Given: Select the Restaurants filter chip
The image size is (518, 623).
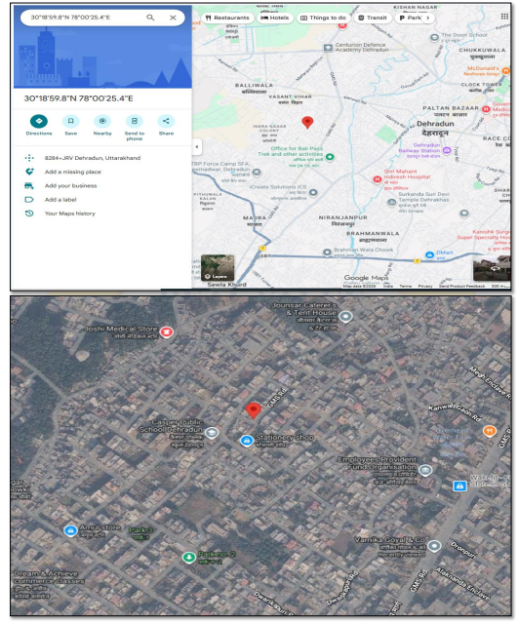Looking at the screenshot, I should click(x=227, y=18).
